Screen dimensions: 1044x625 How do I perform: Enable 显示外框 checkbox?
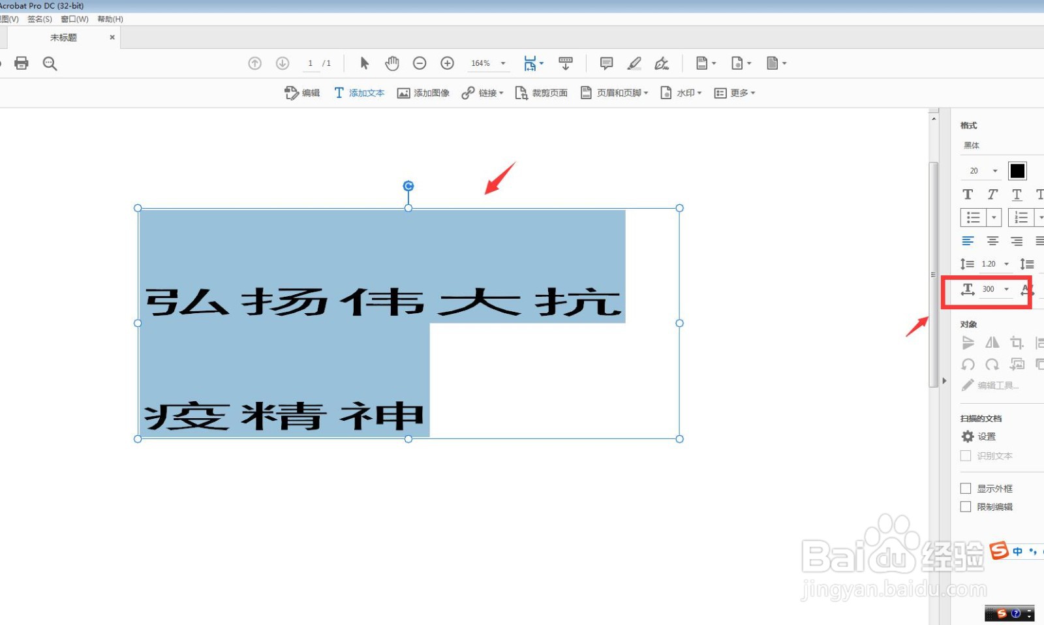tap(966, 489)
